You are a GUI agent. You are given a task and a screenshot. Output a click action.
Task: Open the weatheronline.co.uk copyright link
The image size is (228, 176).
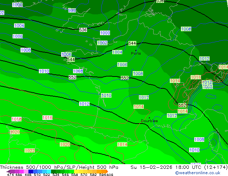point(198,173)
